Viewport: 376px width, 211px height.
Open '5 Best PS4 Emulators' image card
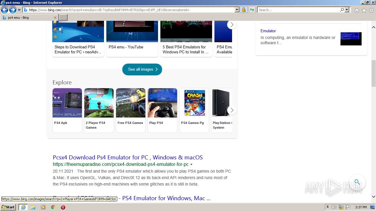(x=186, y=38)
